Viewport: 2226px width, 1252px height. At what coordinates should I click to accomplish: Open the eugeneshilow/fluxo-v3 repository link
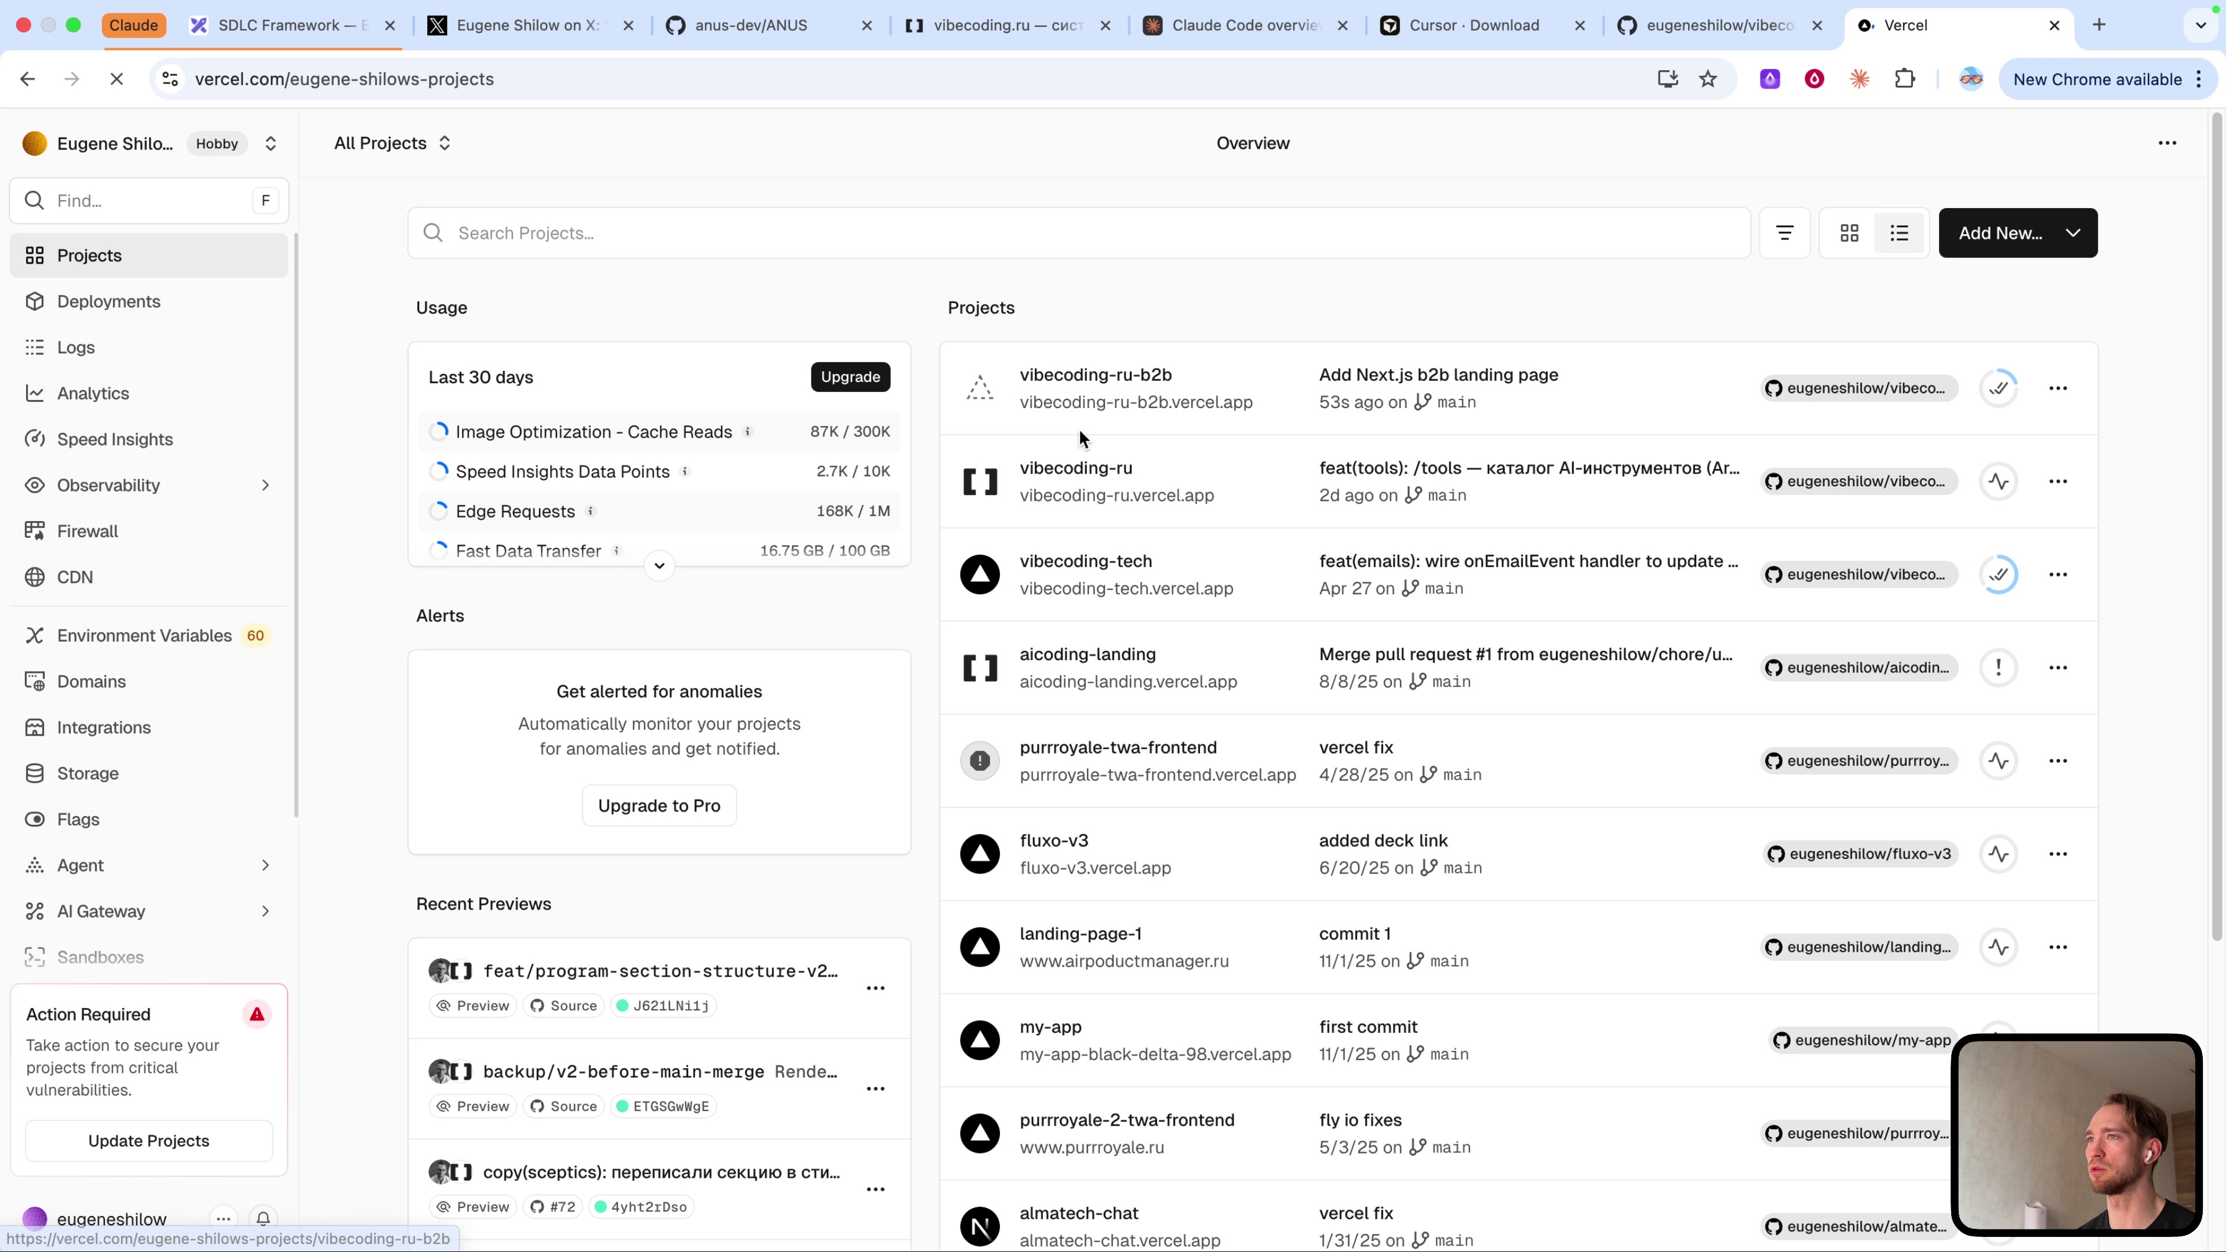(x=1860, y=854)
